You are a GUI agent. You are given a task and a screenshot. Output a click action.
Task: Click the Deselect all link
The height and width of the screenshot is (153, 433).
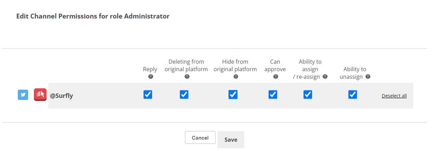[x=394, y=96]
